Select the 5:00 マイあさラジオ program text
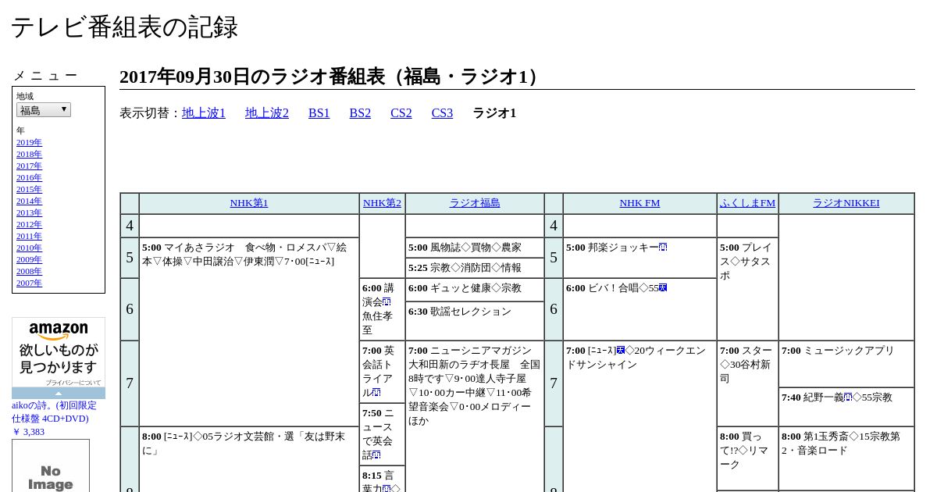This screenshot has height=492, width=937. tap(244, 254)
